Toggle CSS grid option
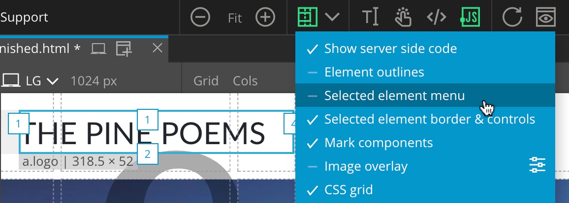Viewport: 569px width, 203px height. coord(425,189)
